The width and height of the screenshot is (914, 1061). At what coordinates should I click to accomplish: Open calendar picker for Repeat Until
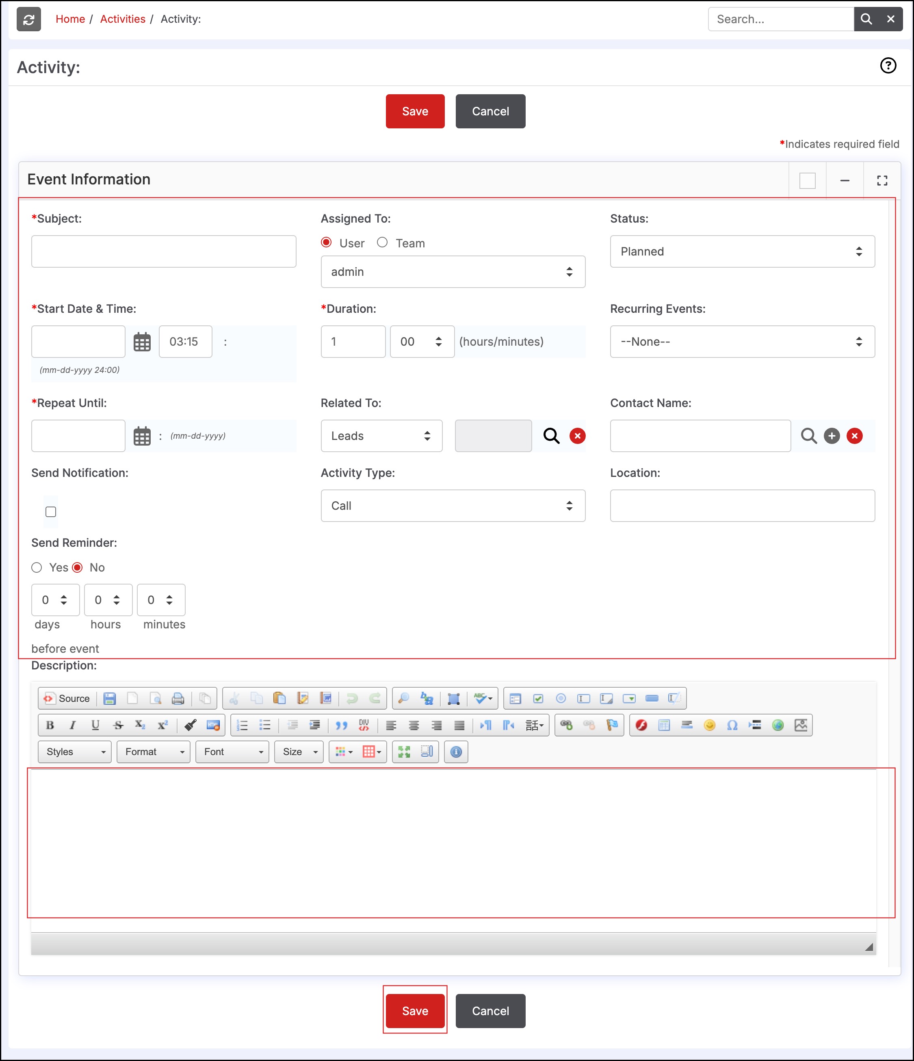pyautogui.click(x=142, y=436)
